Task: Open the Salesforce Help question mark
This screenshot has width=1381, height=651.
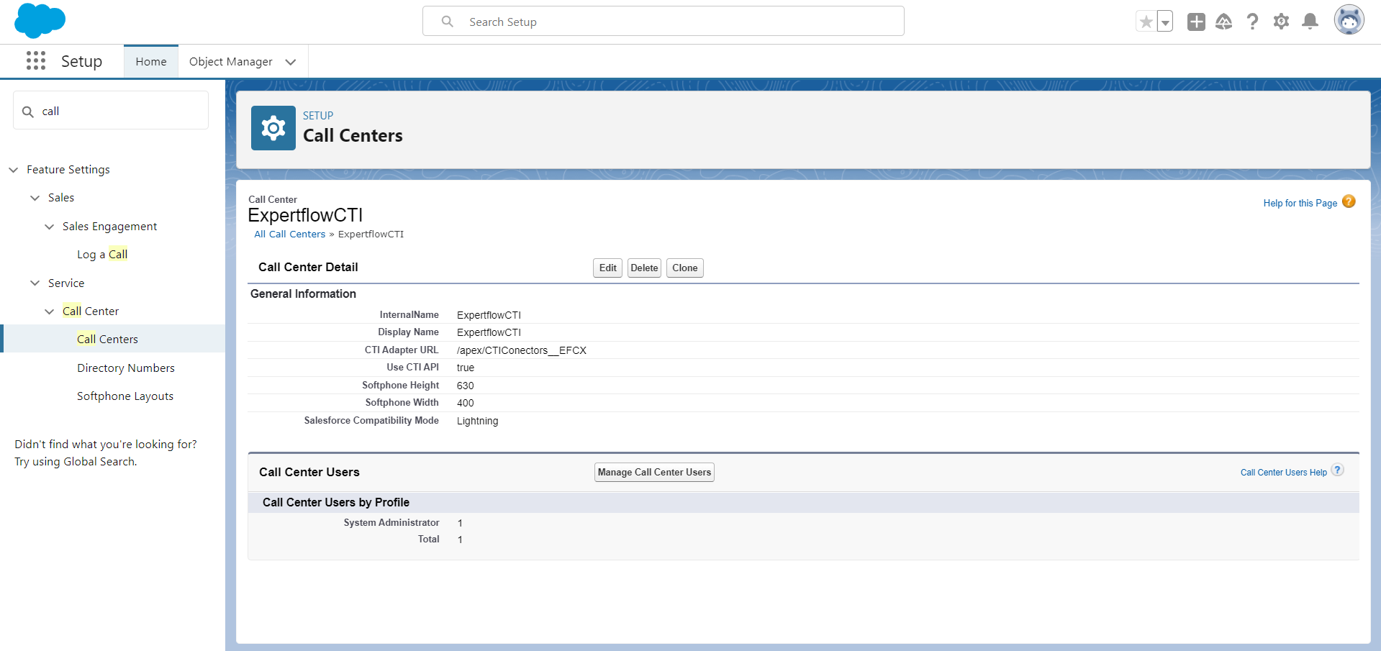Action: [x=1253, y=22]
